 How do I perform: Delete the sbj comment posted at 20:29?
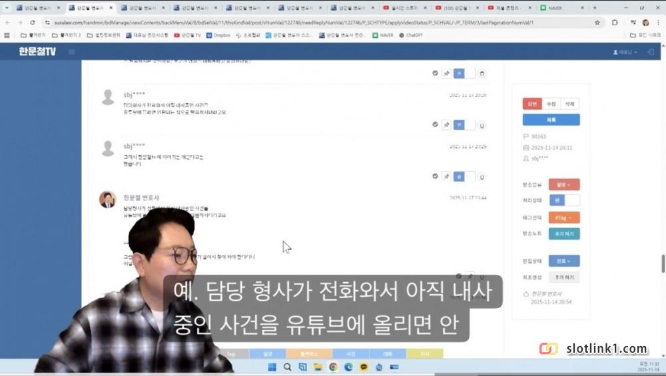(x=482, y=177)
